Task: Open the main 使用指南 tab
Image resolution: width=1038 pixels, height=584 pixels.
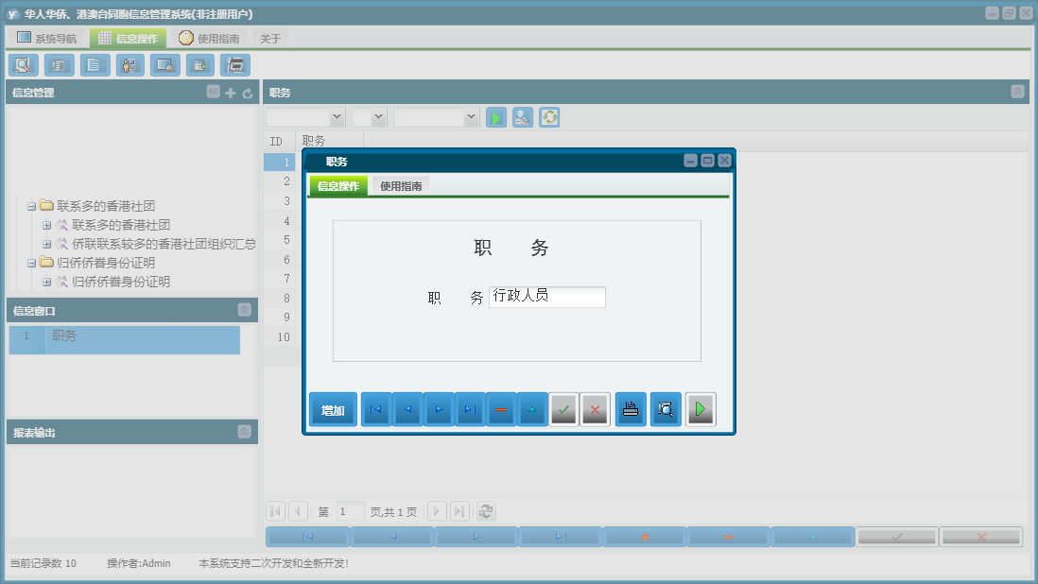Action: (x=209, y=39)
